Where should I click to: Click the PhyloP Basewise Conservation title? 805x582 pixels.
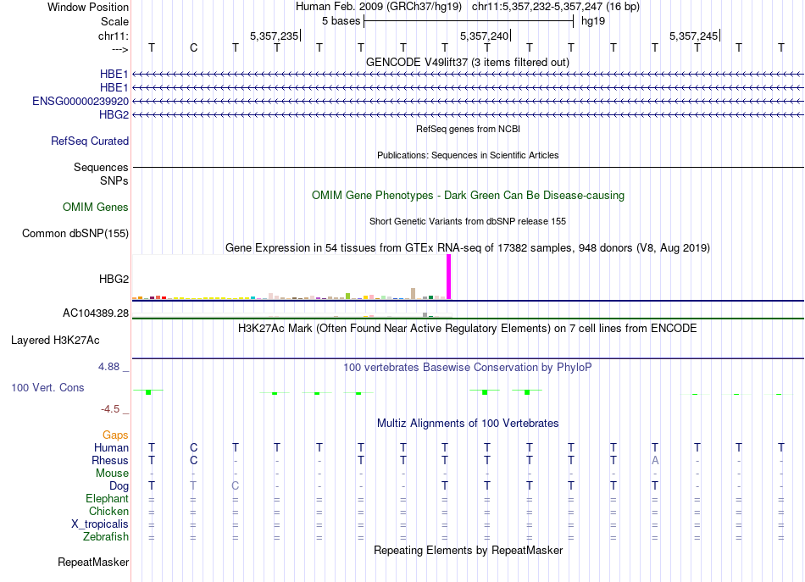click(x=468, y=368)
